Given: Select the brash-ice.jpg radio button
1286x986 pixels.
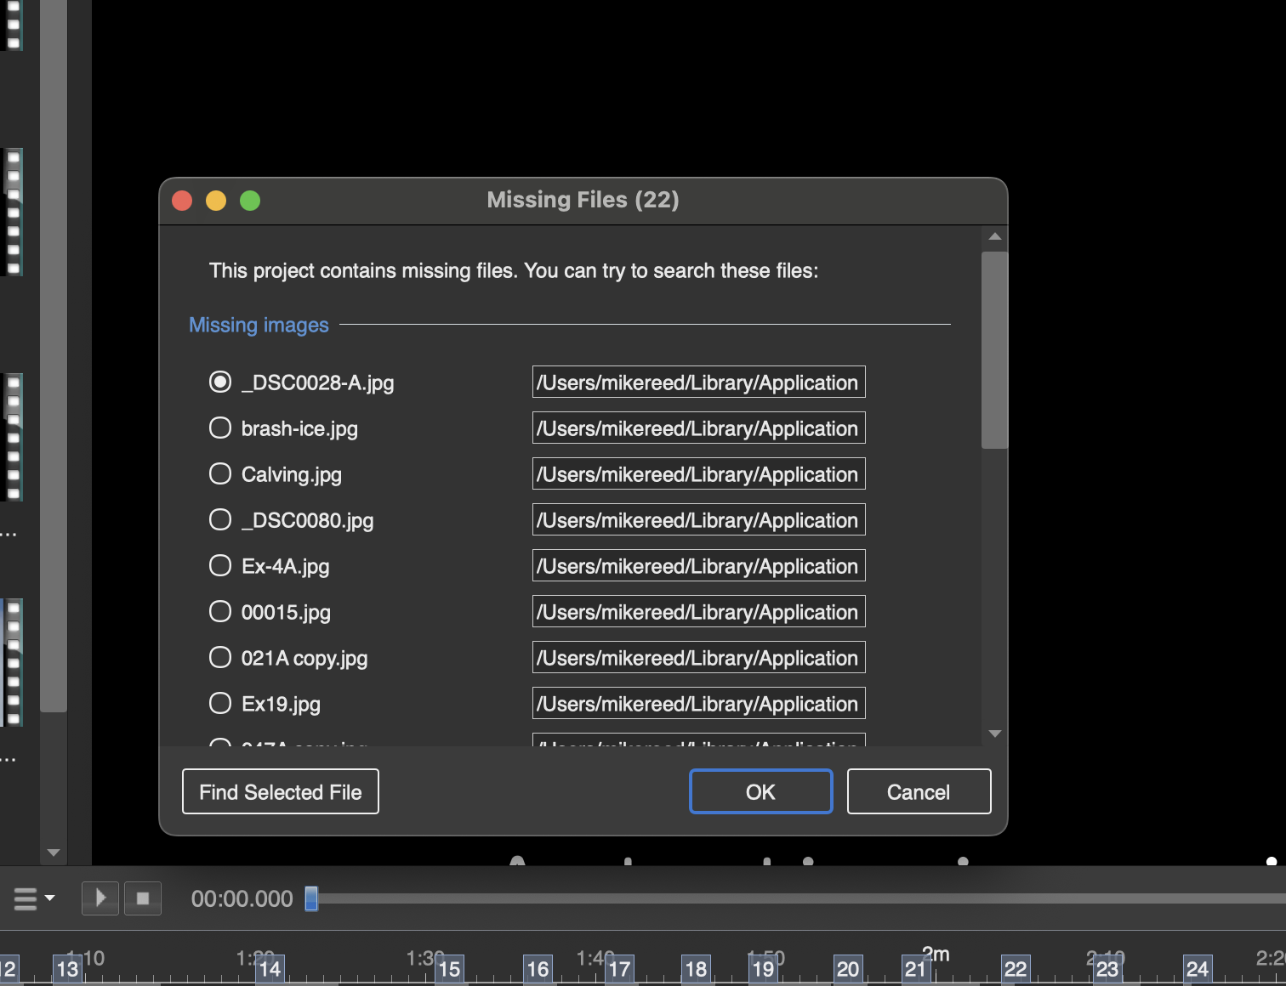Looking at the screenshot, I should [220, 428].
